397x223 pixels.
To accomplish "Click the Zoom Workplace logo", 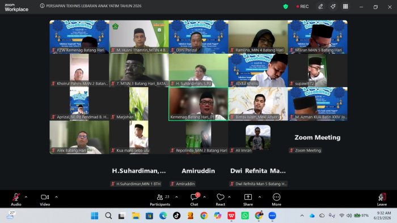I will coord(16,7).
